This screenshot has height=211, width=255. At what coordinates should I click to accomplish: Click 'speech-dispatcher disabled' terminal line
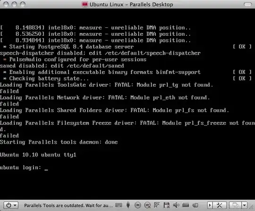coord(100,53)
